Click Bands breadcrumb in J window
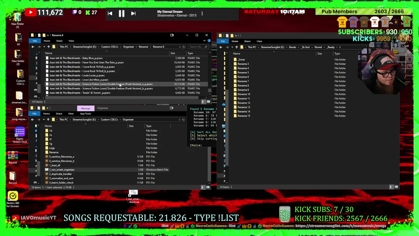Viewport: 419px width, 236px height. (292, 47)
